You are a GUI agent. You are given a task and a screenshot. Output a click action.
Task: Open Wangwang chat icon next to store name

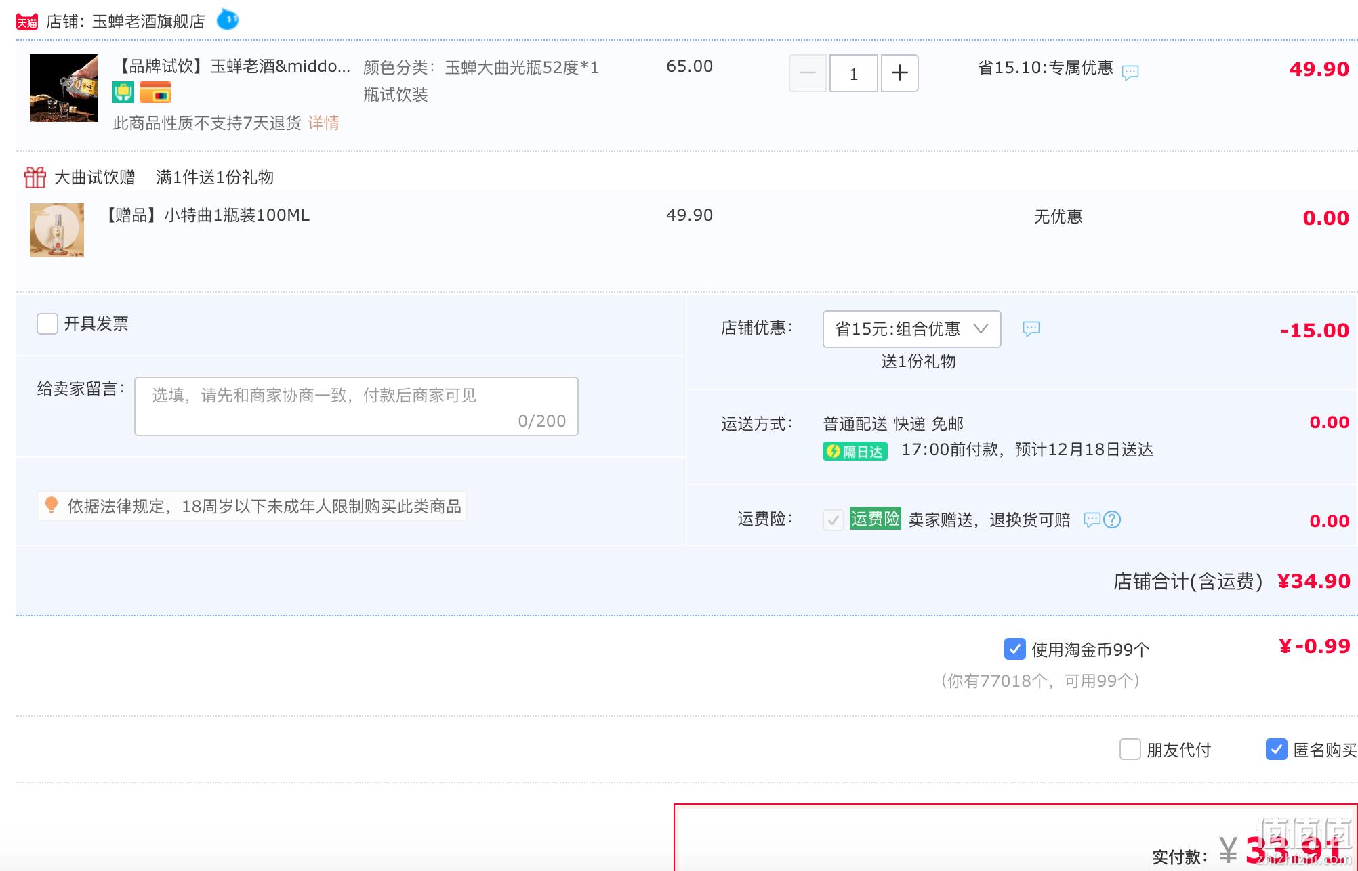pos(228,20)
